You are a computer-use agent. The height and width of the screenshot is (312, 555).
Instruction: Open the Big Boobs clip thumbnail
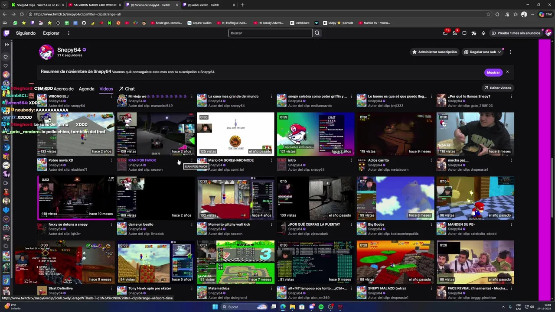point(395,198)
